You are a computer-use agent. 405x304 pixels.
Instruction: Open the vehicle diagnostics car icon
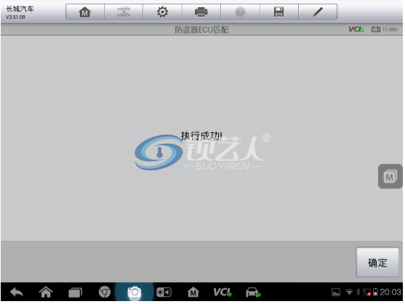click(253, 292)
